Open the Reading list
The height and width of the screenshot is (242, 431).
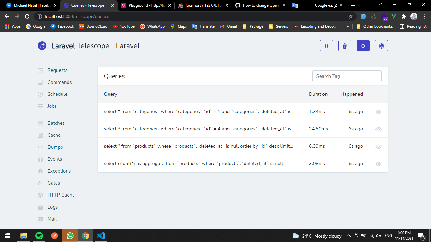(x=413, y=26)
